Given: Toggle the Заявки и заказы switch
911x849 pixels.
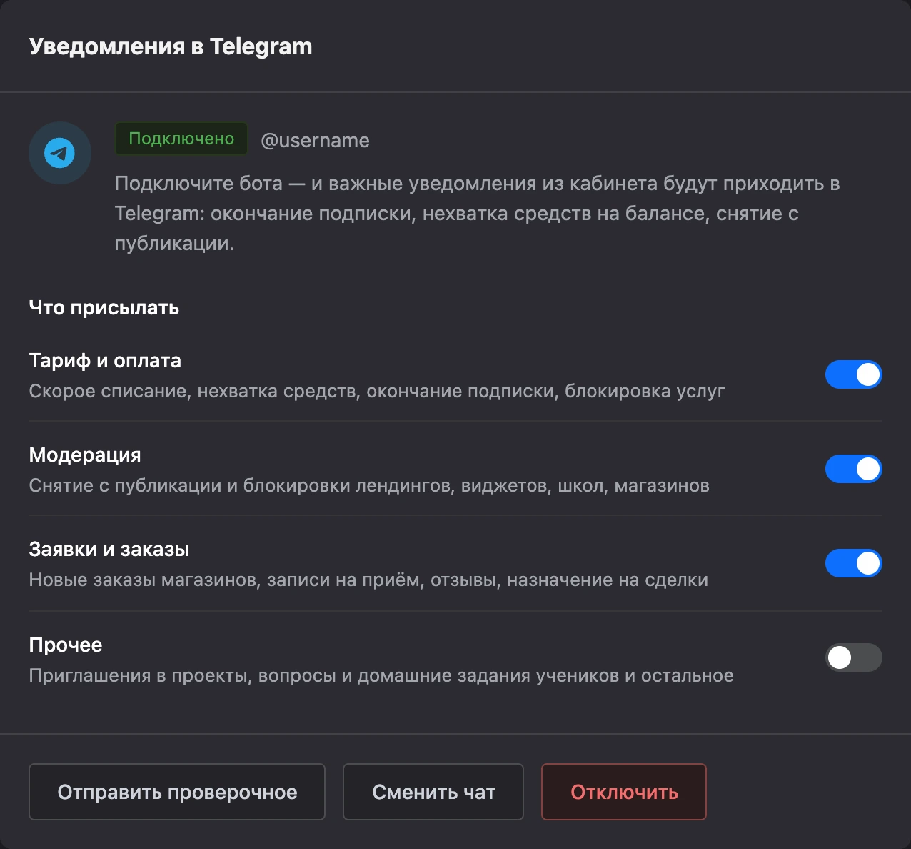Looking at the screenshot, I should coord(853,563).
